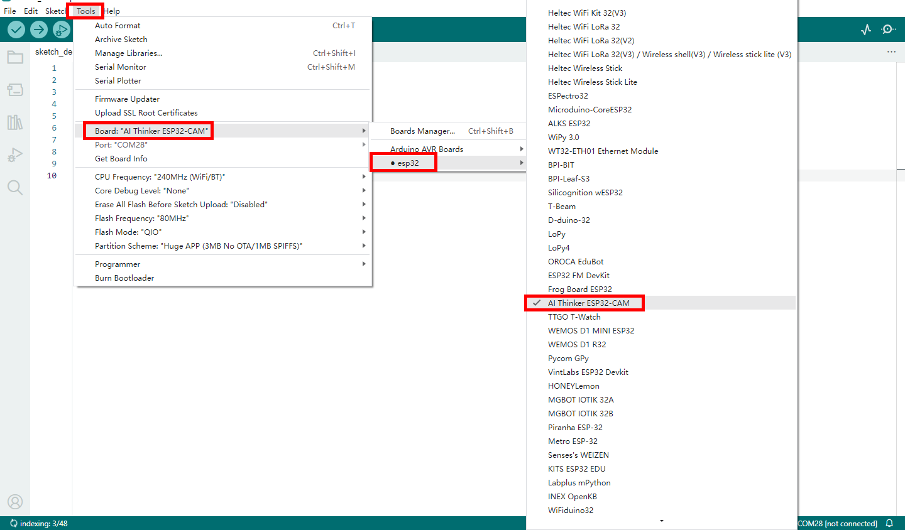Image resolution: width=905 pixels, height=530 pixels.
Task: Click the account profile icon
Action: (15, 502)
